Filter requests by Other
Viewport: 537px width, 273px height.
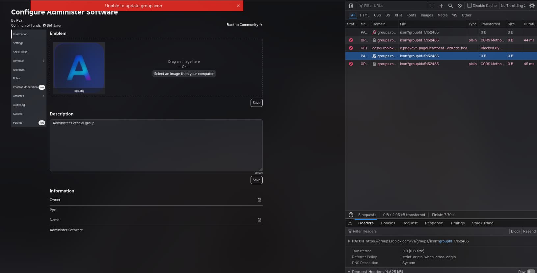click(467, 15)
